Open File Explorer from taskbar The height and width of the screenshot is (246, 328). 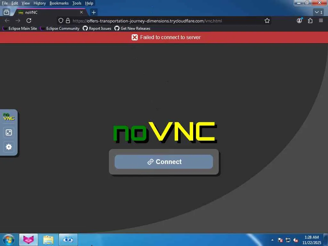coord(48,240)
